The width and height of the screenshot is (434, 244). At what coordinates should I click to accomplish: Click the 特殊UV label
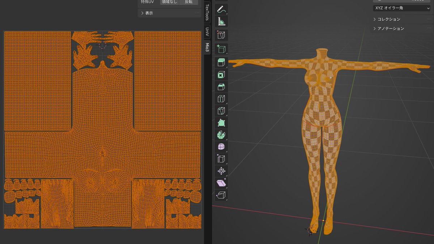tap(148, 2)
